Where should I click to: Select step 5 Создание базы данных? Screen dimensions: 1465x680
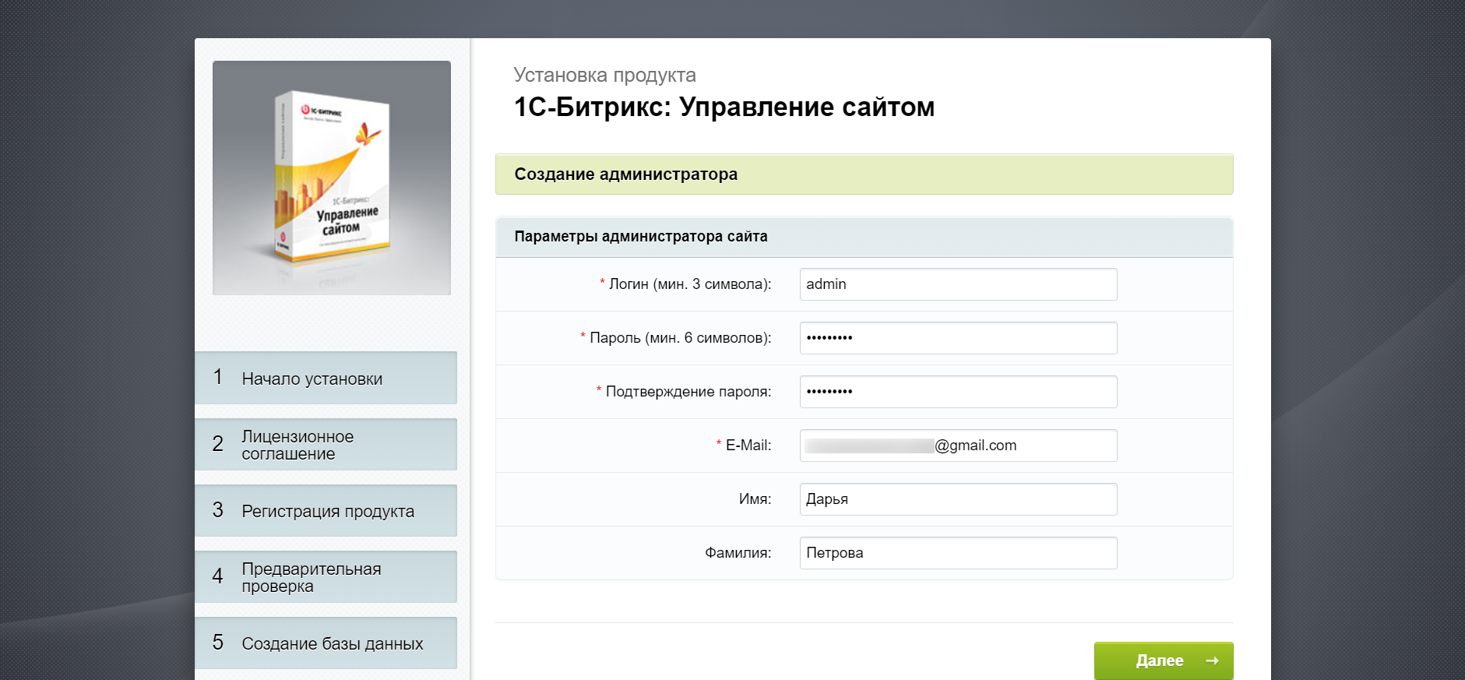click(326, 643)
